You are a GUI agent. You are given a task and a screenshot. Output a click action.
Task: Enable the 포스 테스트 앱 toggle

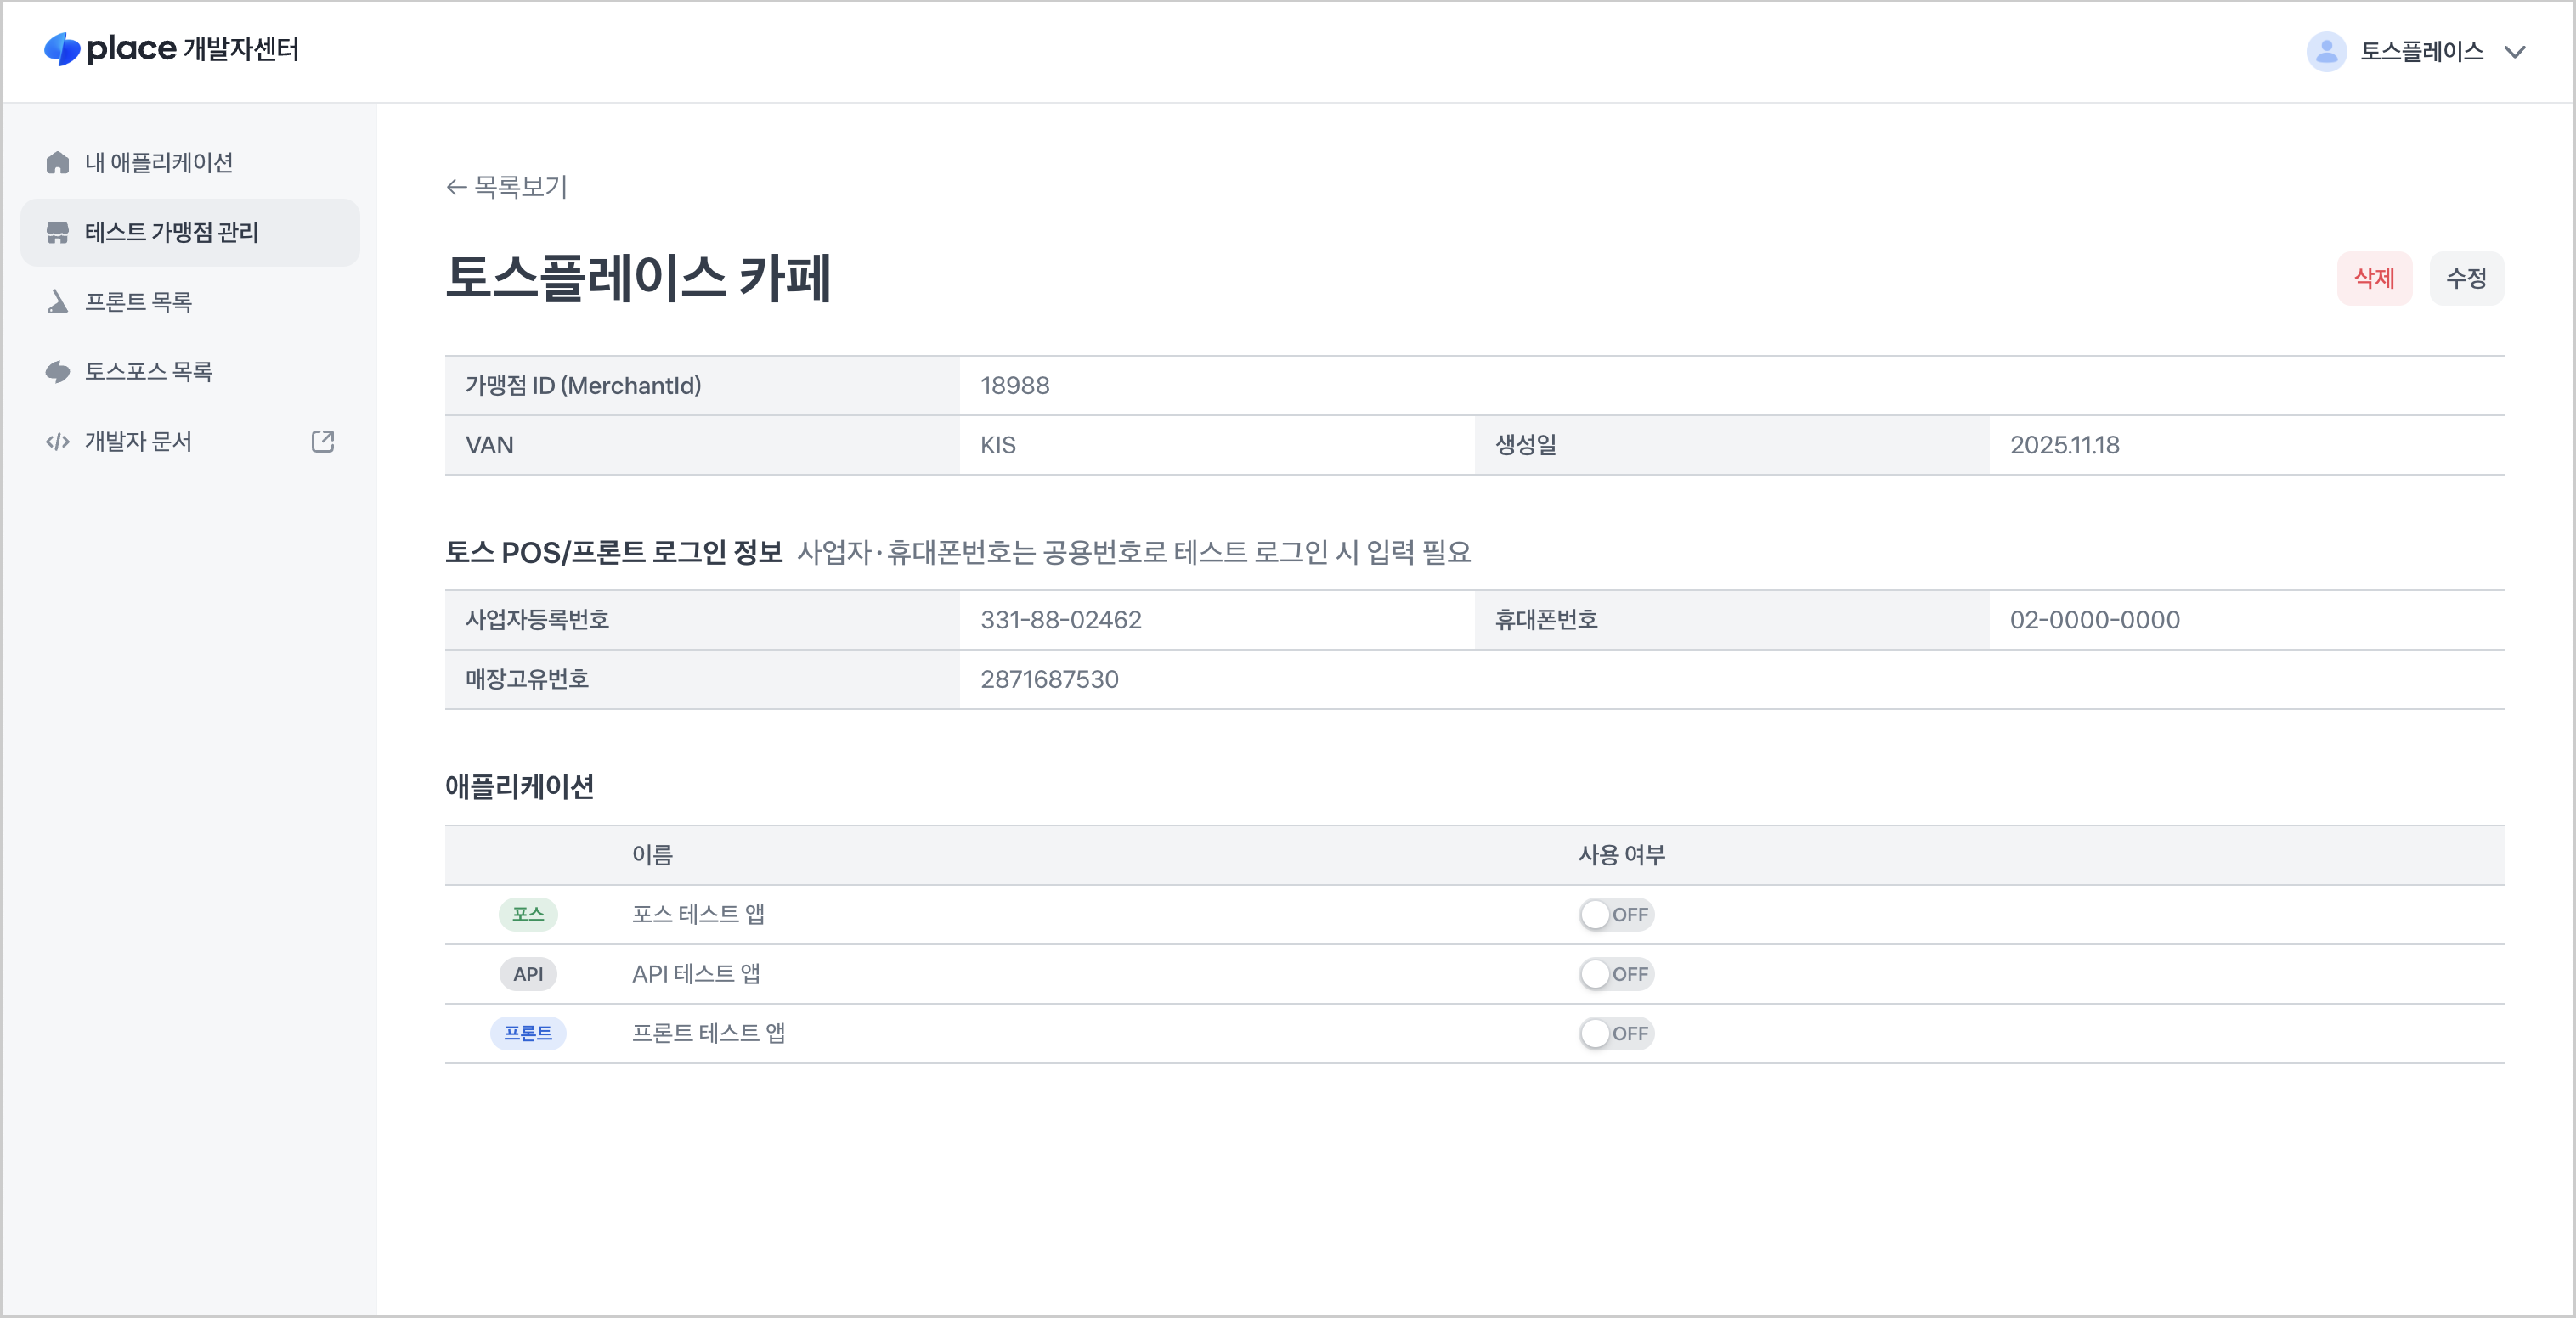[1616, 913]
